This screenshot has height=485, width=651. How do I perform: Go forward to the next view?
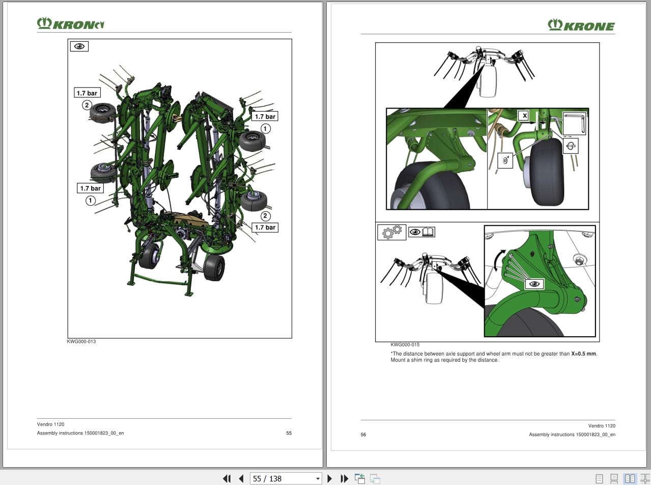click(375, 478)
